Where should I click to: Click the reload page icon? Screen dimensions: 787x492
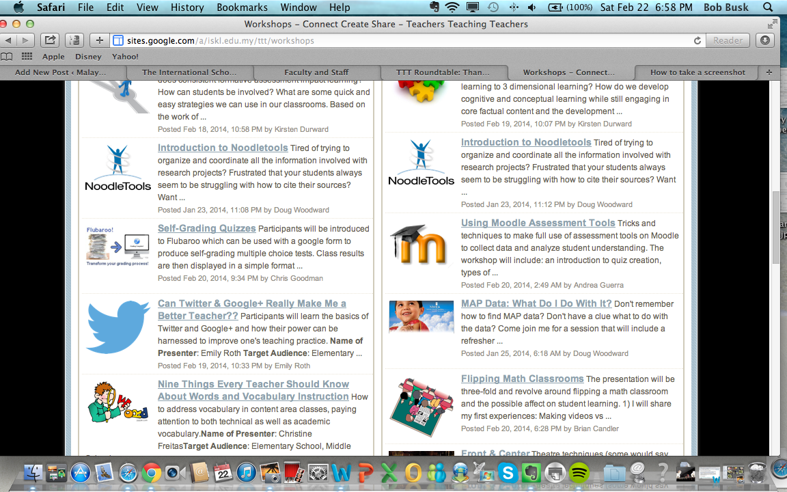tap(697, 40)
